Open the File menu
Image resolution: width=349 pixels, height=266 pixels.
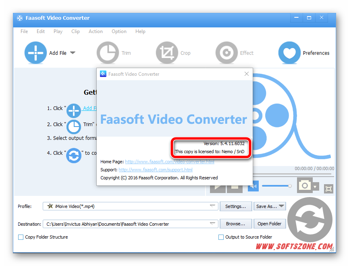click(x=24, y=31)
